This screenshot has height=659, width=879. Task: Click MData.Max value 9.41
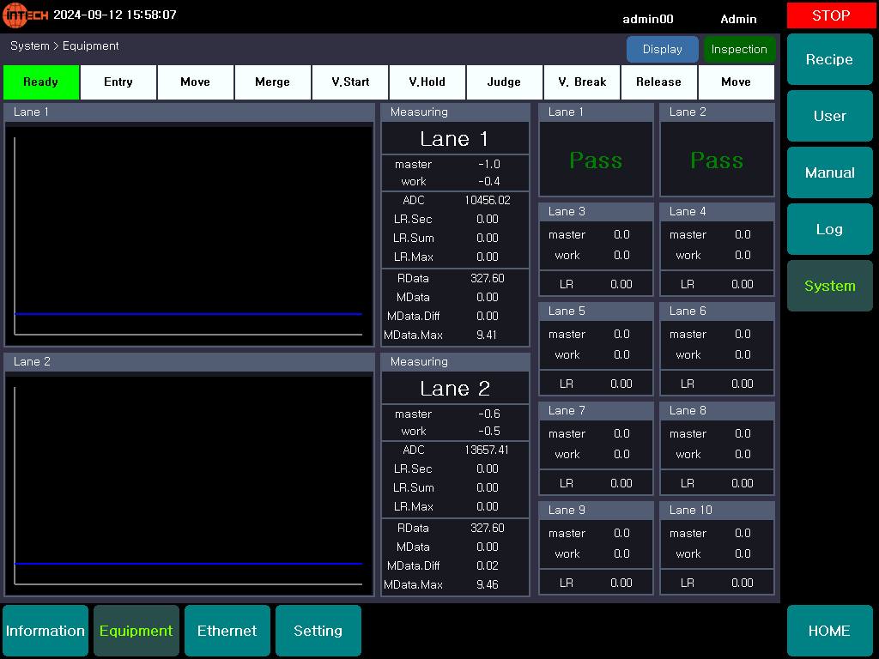pyautogui.click(x=487, y=336)
